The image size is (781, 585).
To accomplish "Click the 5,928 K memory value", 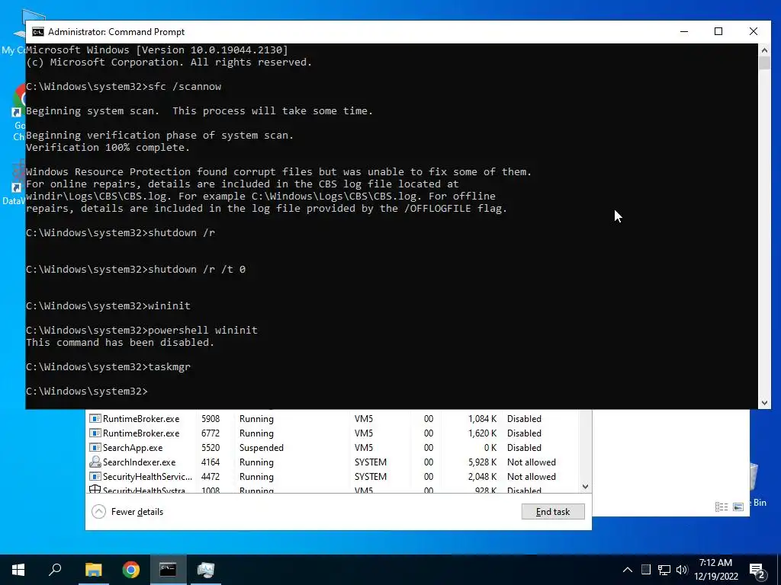I will pos(482,462).
